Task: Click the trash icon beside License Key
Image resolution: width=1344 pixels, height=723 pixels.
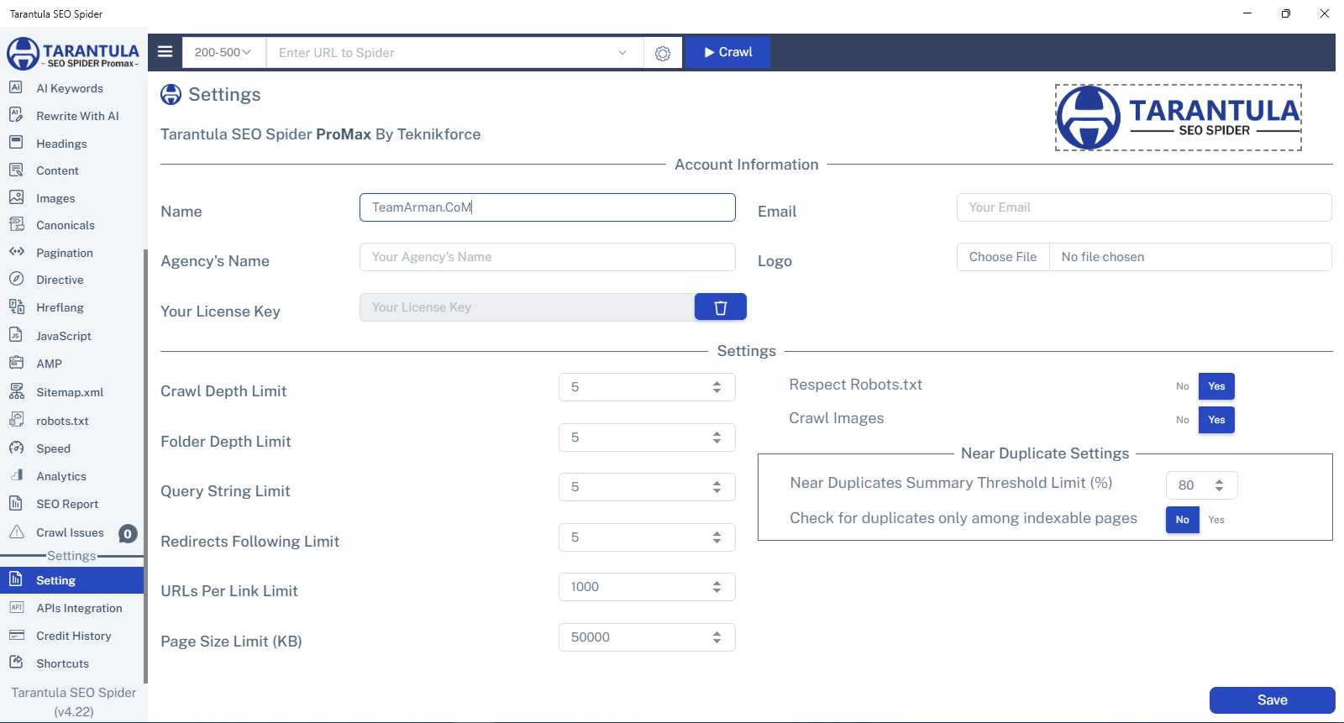Action: pyautogui.click(x=721, y=307)
